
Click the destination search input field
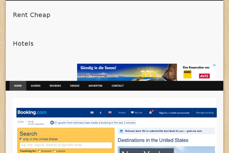(66, 145)
